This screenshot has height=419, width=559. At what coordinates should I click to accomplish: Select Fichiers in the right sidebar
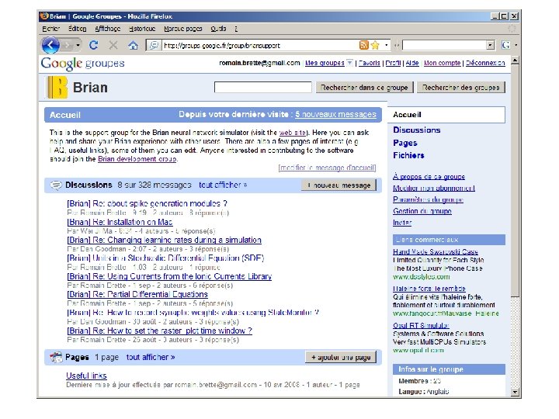pyautogui.click(x=408, y=155)
